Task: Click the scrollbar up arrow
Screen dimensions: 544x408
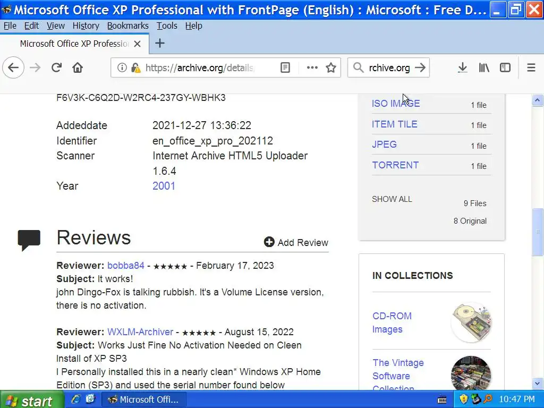Action: 538,100
